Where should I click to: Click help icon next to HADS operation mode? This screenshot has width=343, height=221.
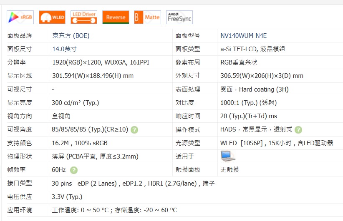(298, 129)
